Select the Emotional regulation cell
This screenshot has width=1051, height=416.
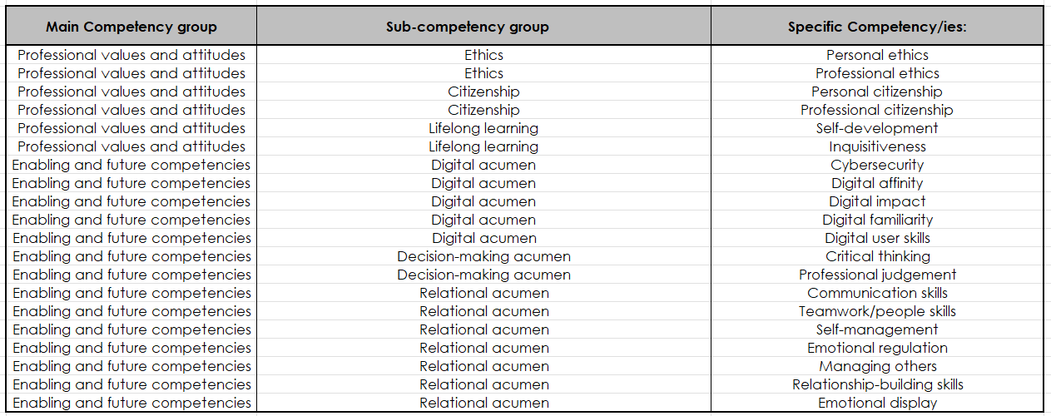point(877,348)
